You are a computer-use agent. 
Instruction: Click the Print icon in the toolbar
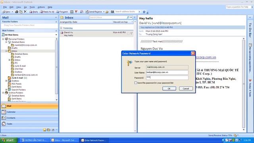pyautogui.click(x=17, y=12)
